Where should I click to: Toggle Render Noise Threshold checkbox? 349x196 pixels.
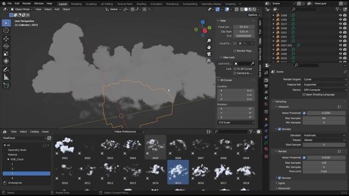tap(304, 157)
